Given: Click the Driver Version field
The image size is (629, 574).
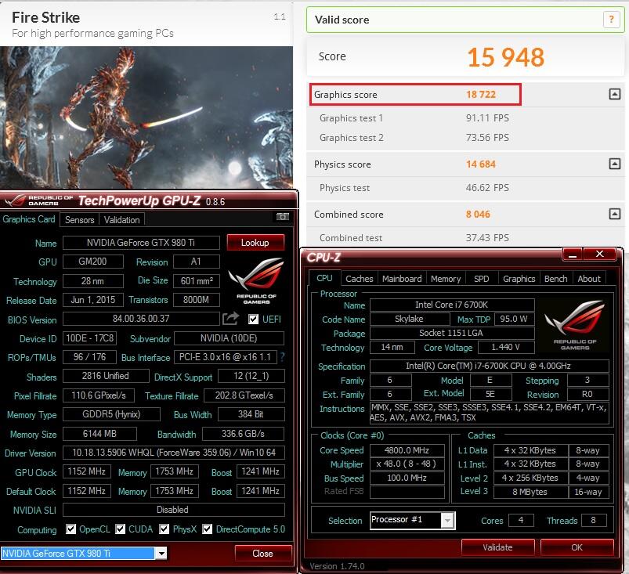Looking at the screenshot, I should point(174,453).
